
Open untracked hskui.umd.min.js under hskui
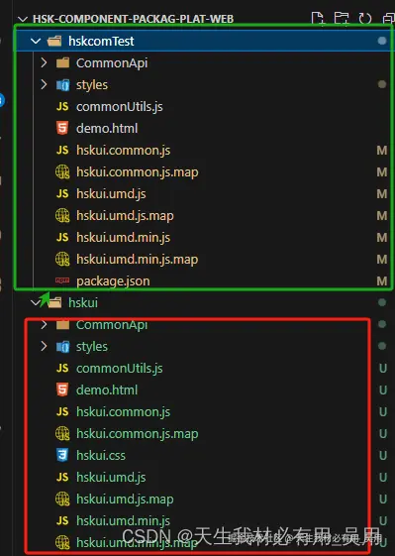pyautogui.click(x=123, y=521)
